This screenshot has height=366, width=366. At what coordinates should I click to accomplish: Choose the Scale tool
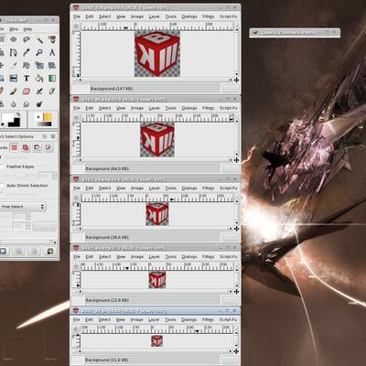pyautogui.click(x=39, y=65)
